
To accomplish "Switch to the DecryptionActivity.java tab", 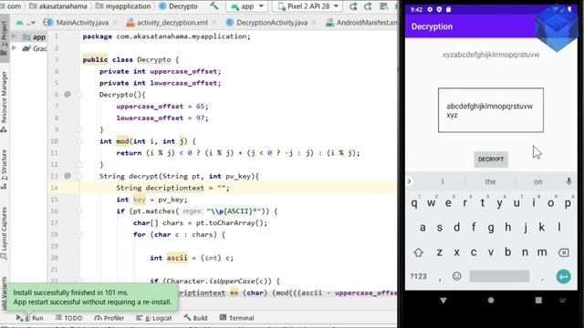I will tap(272, 23).
